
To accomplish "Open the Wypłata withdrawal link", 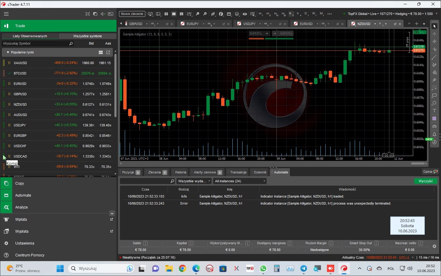I will [x=58, y=231].
